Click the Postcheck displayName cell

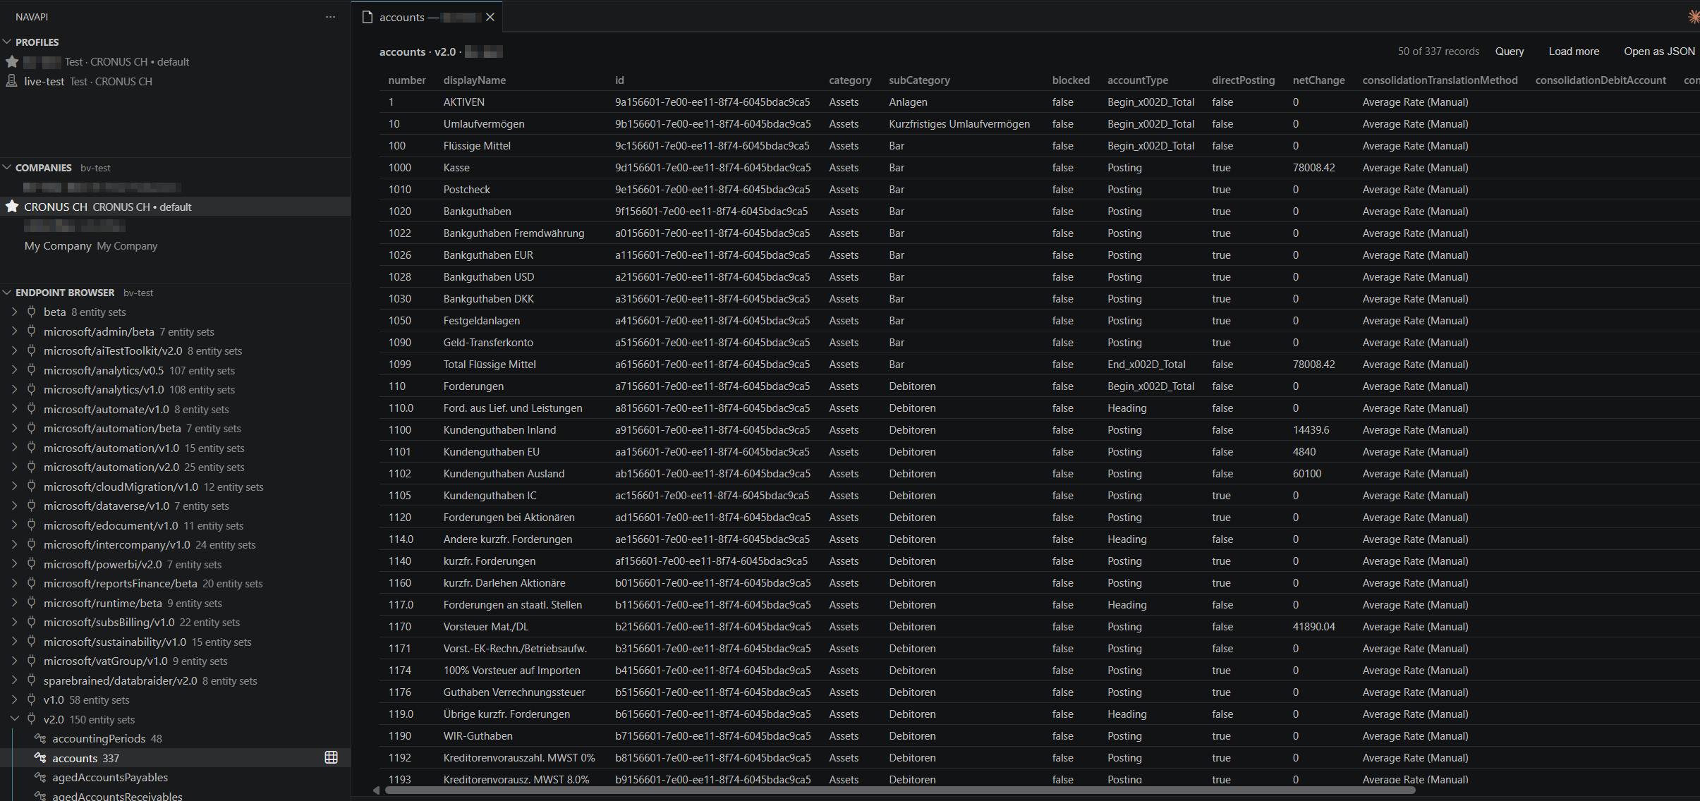466,189
